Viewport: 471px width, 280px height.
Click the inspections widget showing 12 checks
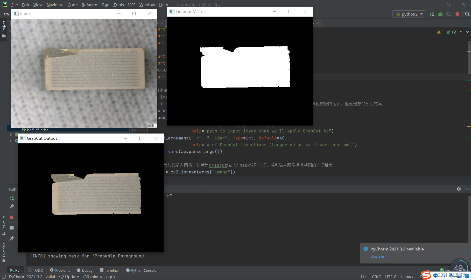pyautogui.click(x=451, y=32)
